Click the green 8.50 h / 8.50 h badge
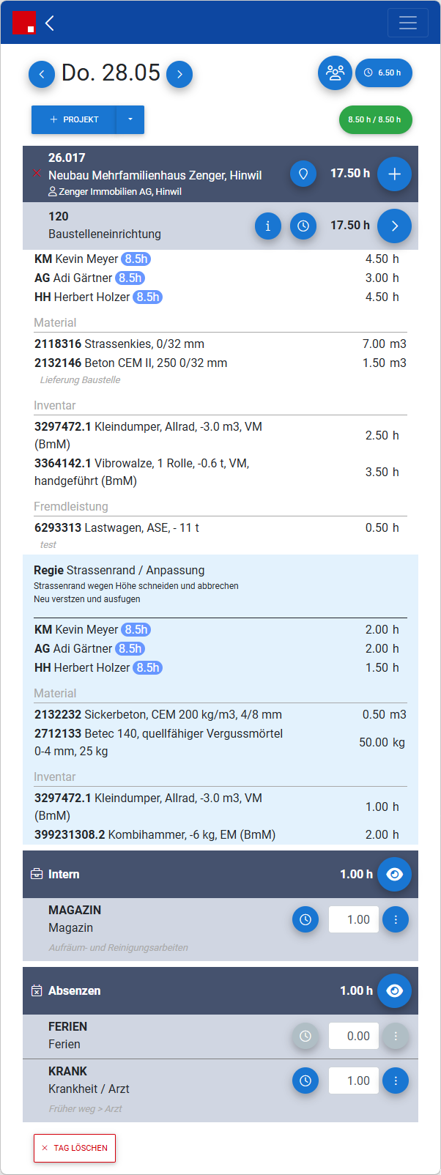The width and height of the screenshot is (441, 1175). click(x=375, y=119)
